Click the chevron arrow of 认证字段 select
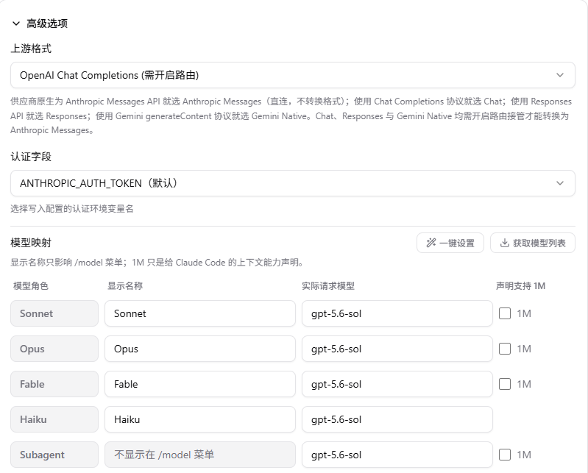This screenshot has height=473, width=588. point(560,183)
